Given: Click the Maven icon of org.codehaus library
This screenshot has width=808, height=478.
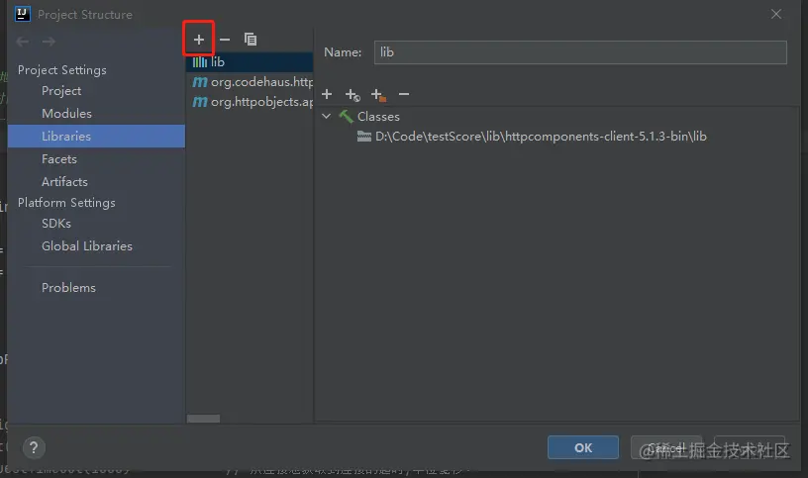Looking at the screenshot, I should [x=200, y=82].
